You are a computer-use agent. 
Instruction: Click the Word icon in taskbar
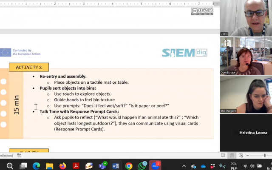[115, 166]
